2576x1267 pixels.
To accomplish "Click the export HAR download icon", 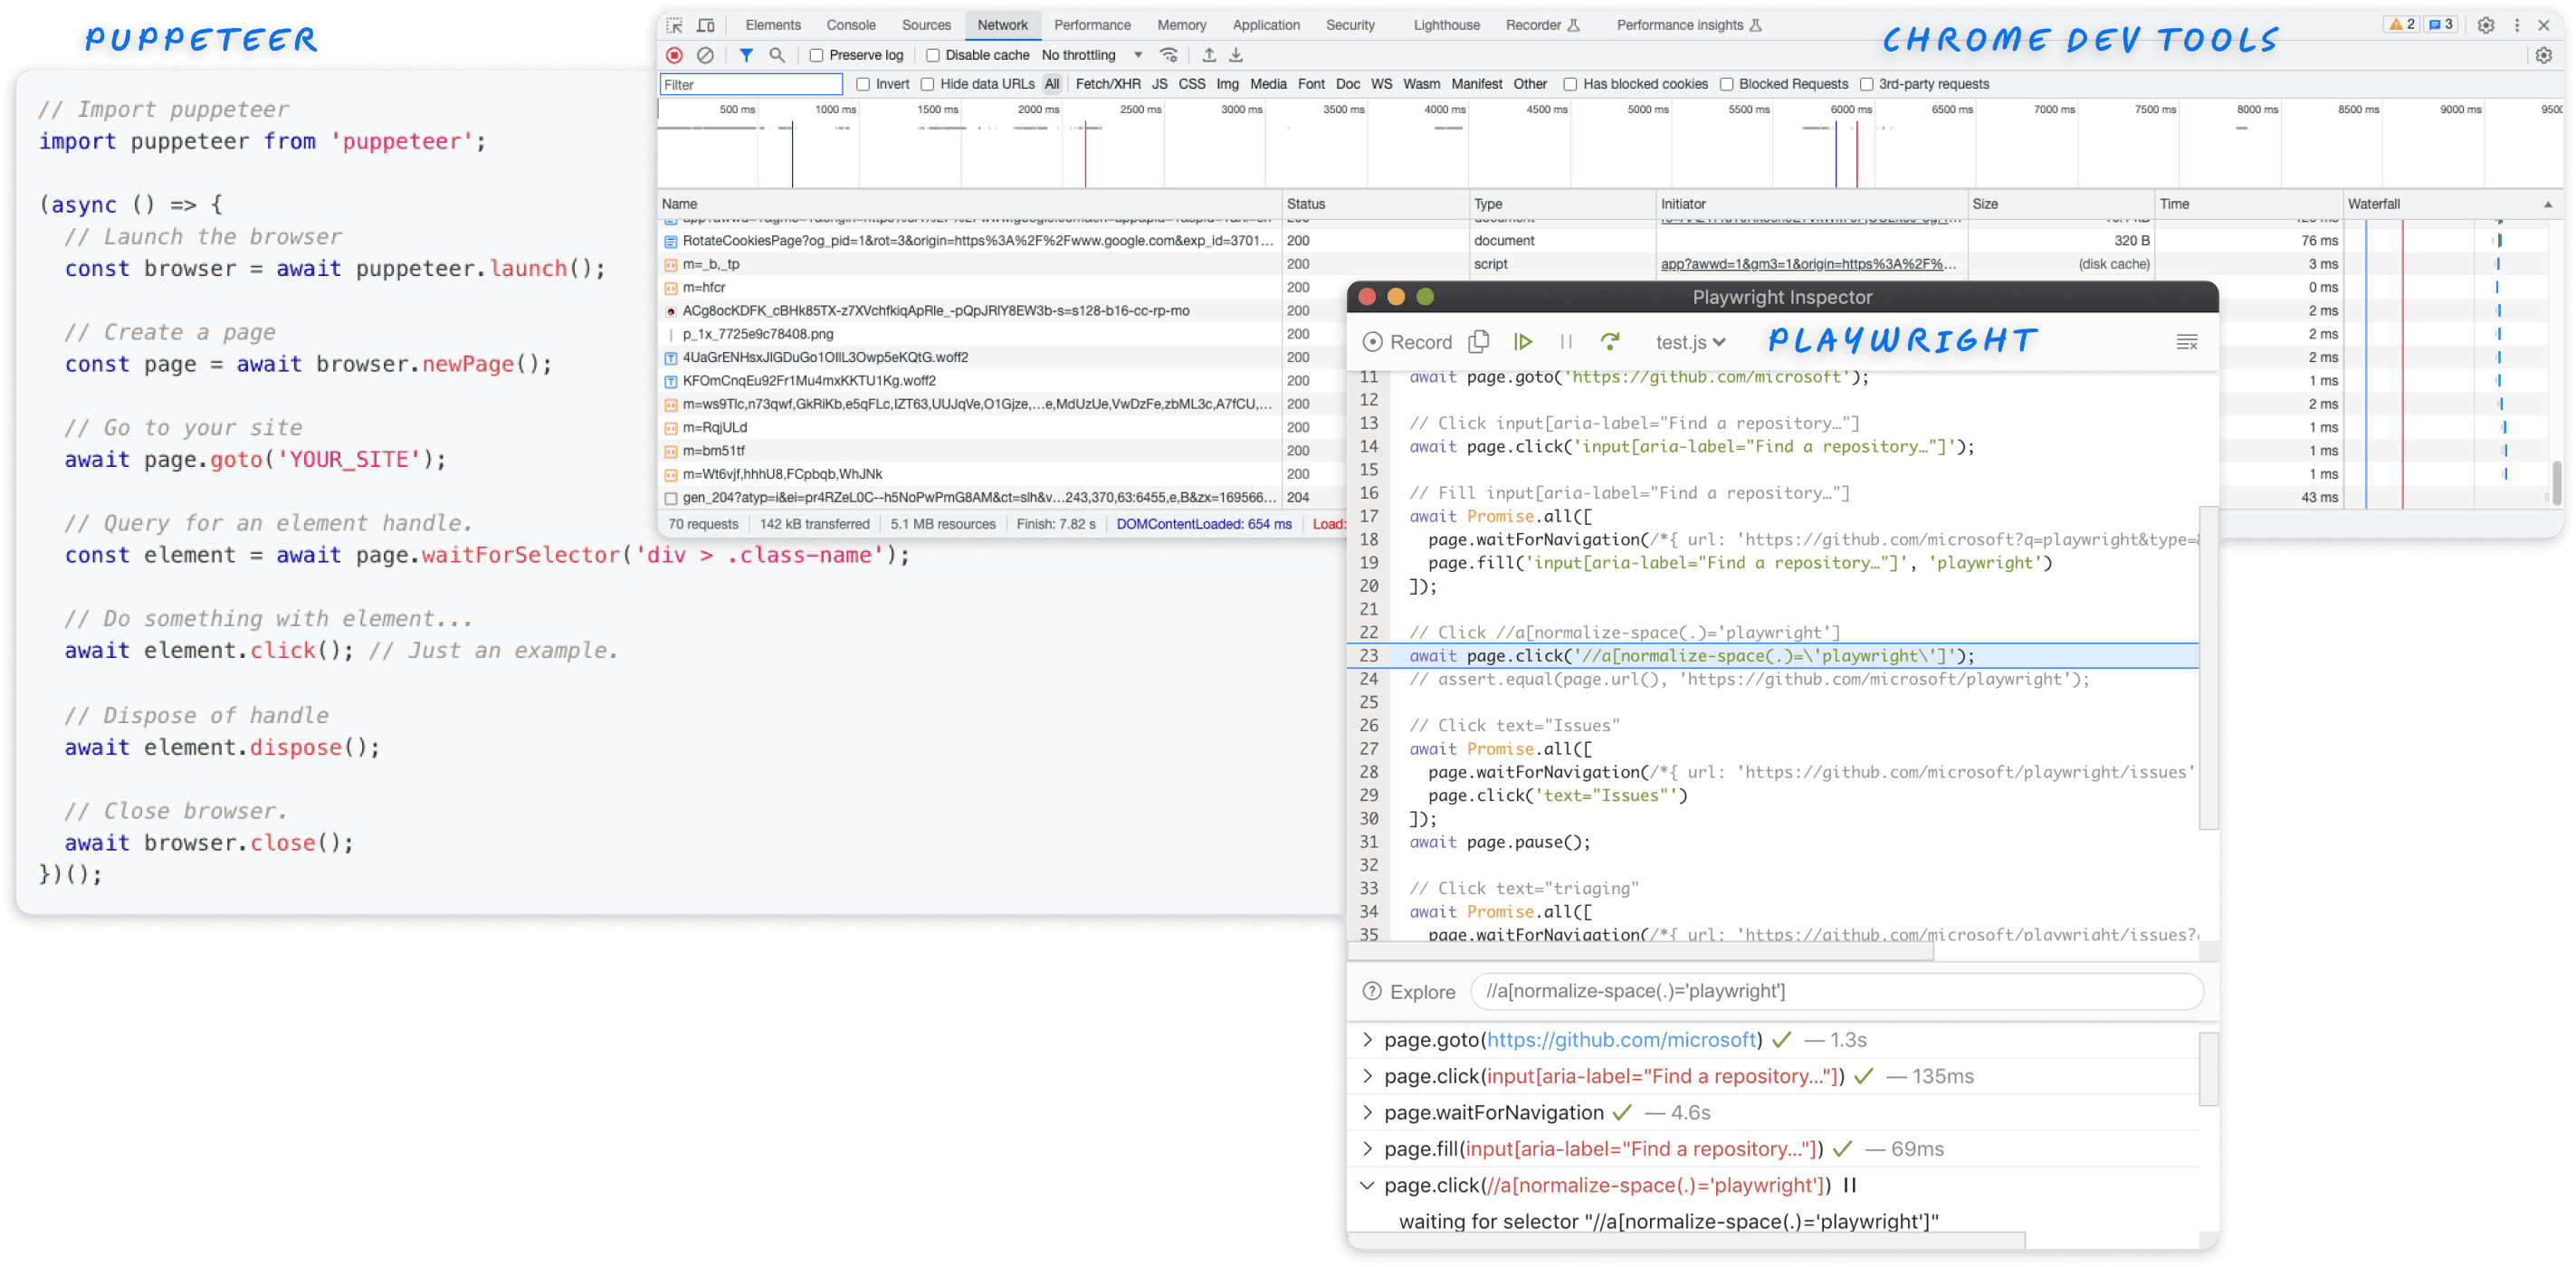I will 1236,55.
